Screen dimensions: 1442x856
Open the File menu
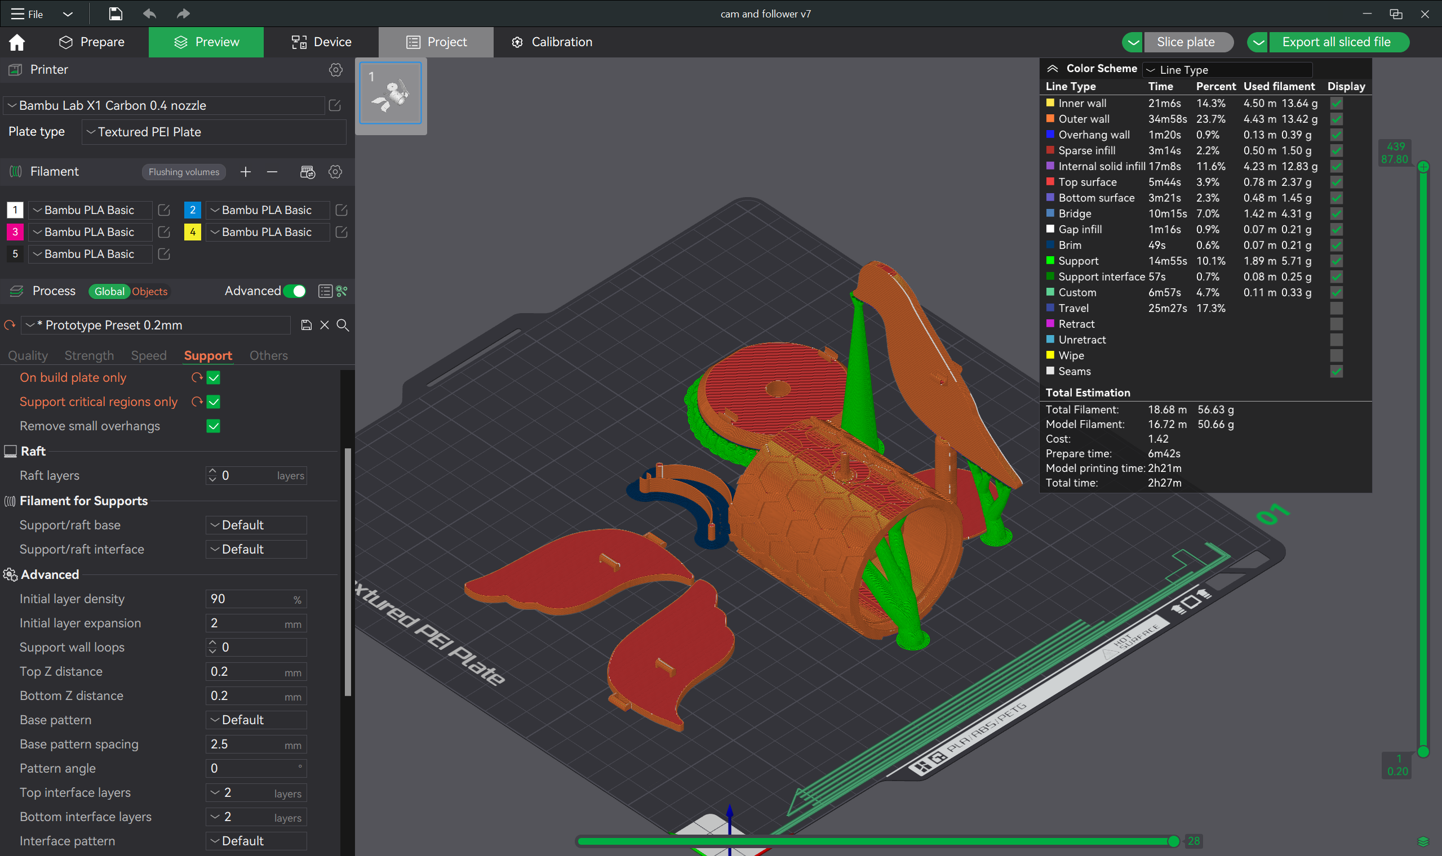[27, 14]
